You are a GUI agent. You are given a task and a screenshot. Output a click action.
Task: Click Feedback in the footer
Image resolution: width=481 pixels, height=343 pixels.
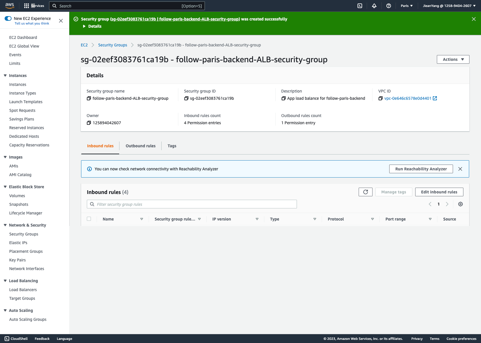click(42, 339)
